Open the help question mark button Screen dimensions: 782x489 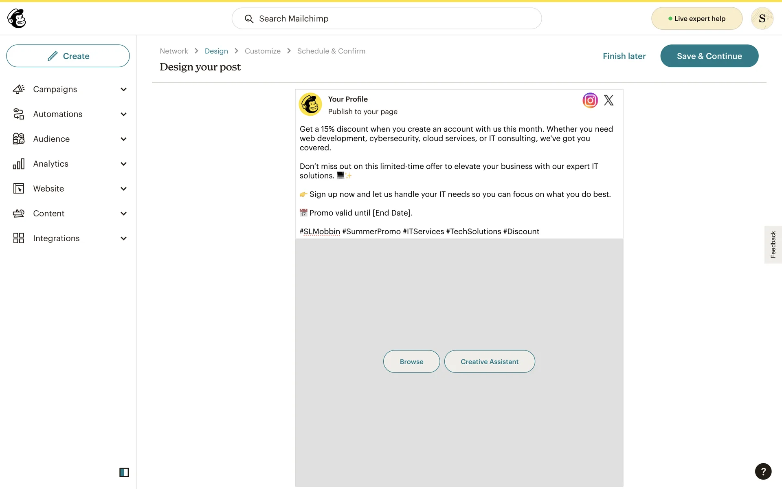763,471
